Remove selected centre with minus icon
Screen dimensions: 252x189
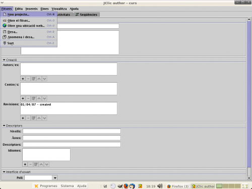28,98
